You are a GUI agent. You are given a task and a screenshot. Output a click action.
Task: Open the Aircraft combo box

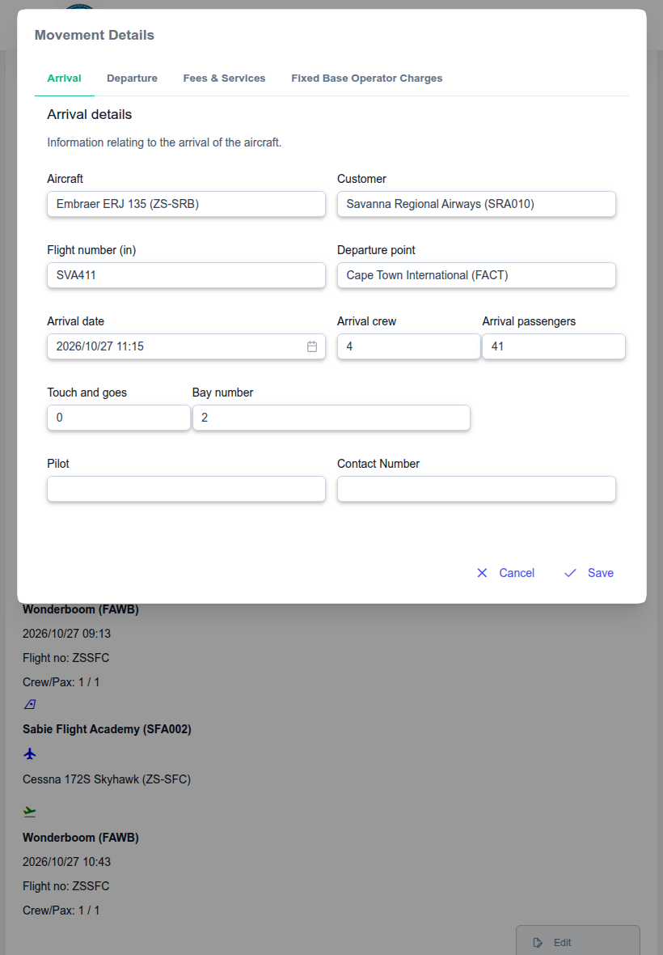186,204
